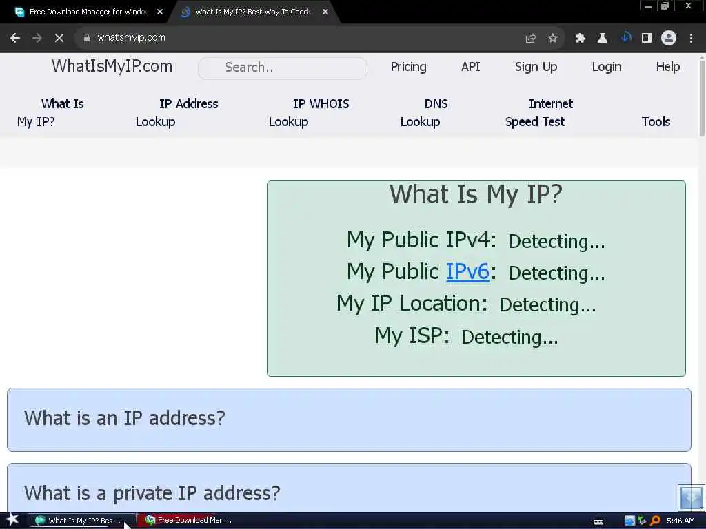Expand 'What is a private IP address?' section
706x529 pixels.
coord(349,488)
